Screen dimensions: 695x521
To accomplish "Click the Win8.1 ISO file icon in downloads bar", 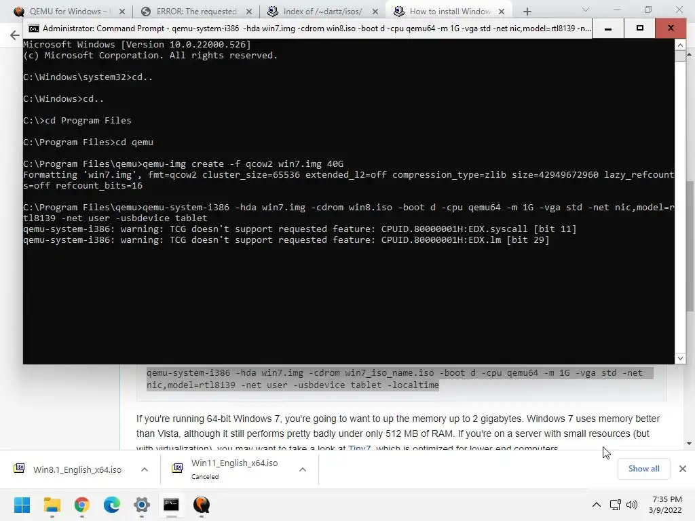I will click(19, 468).
